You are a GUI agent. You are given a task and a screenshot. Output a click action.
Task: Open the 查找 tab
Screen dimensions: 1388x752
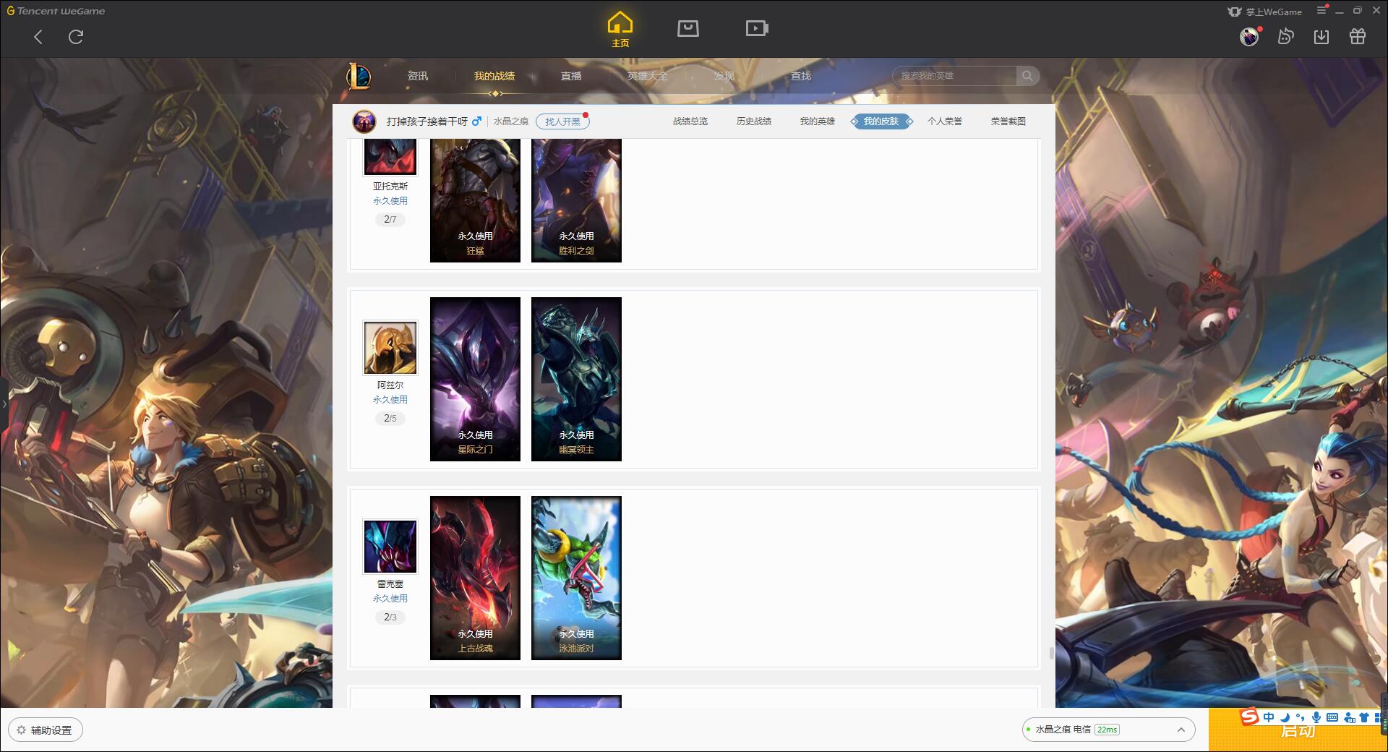(801, 76)
